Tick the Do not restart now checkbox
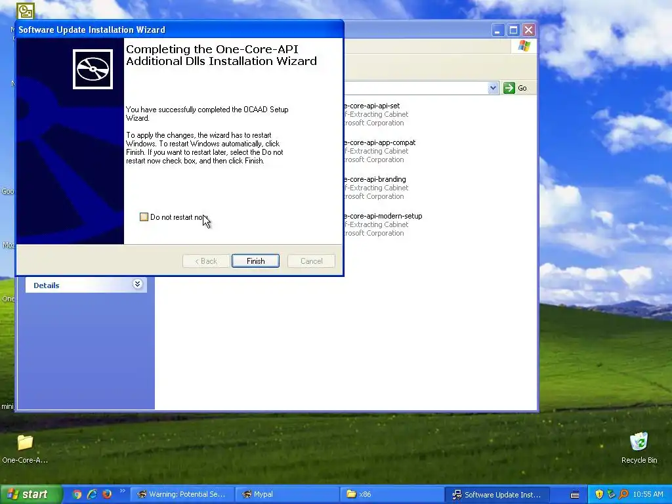 coord(144,217)
